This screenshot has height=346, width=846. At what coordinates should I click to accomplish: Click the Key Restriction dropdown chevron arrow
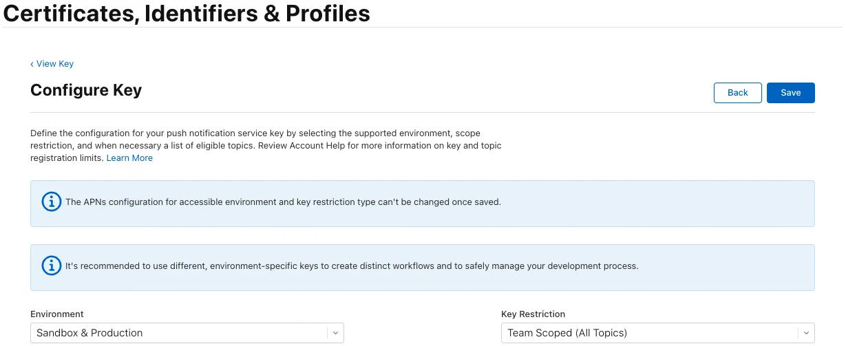pos(806,333)
